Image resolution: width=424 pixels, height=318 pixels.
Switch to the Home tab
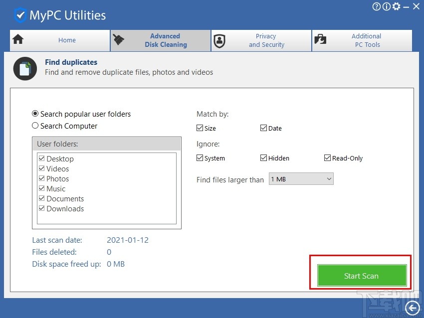pos(67,40)
